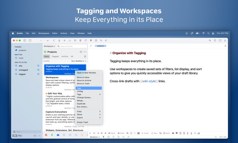Click the new draft plus icon
The image size is (238, 143).
coord(64,40)
